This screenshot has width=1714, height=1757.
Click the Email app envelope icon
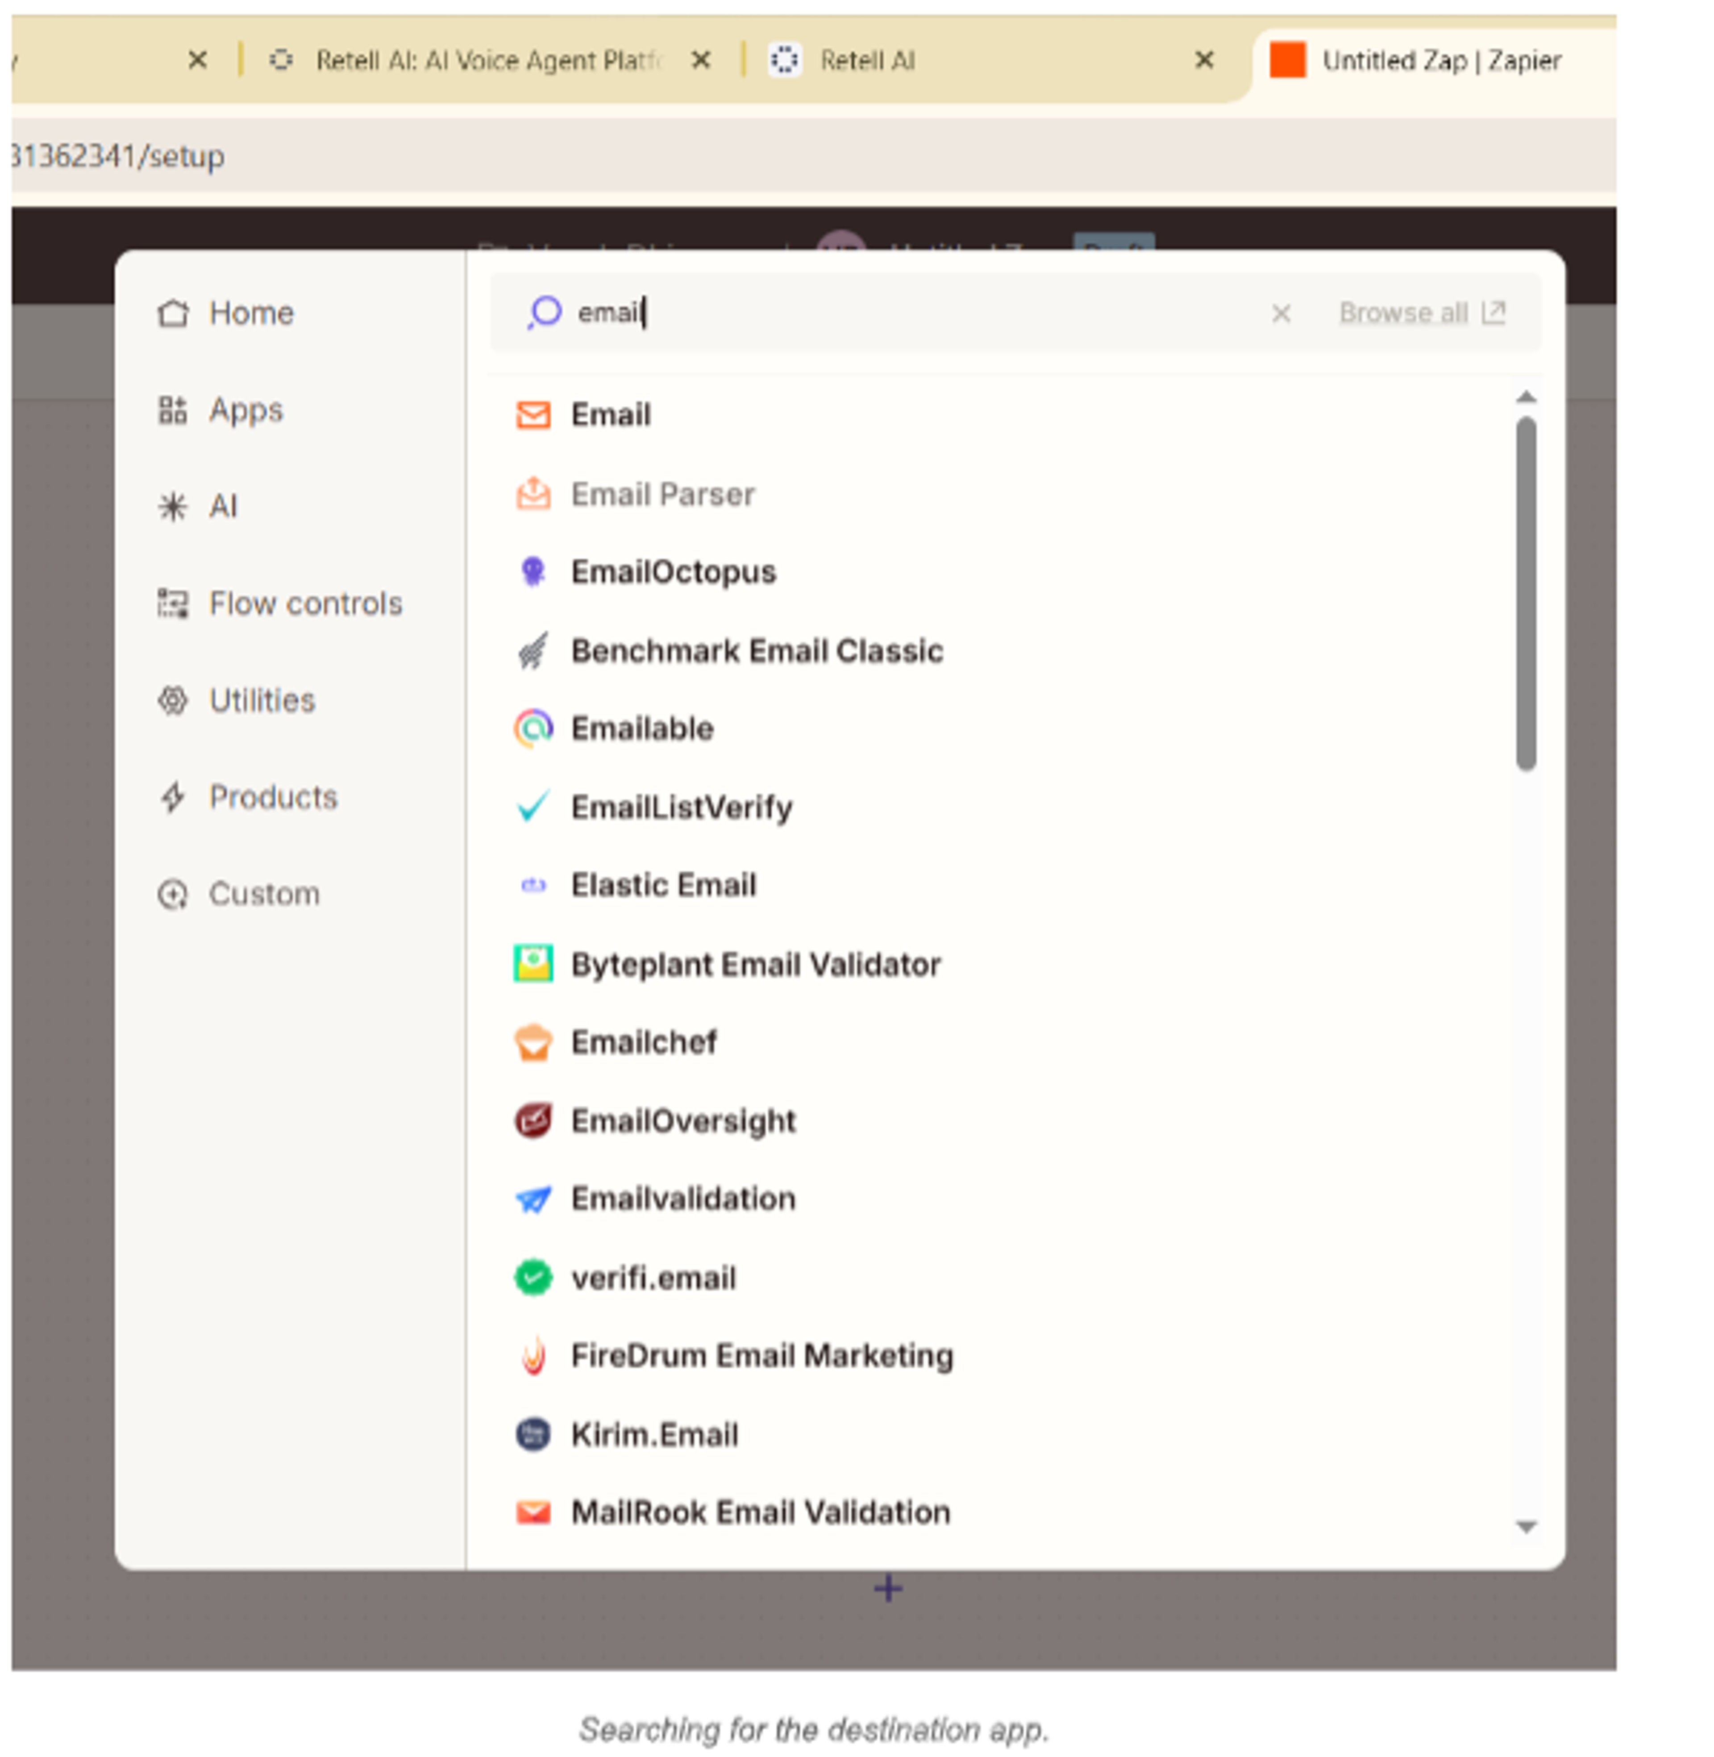point(533,415)
